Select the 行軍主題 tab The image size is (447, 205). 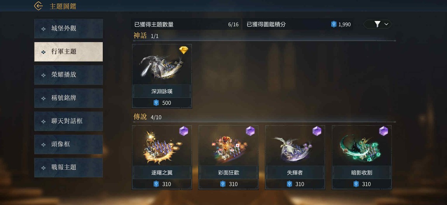[68, 52]
